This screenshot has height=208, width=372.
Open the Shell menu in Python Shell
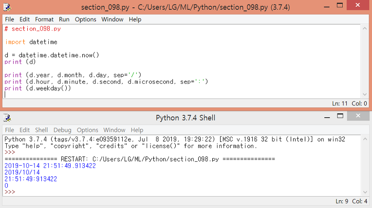coord(41,130)
